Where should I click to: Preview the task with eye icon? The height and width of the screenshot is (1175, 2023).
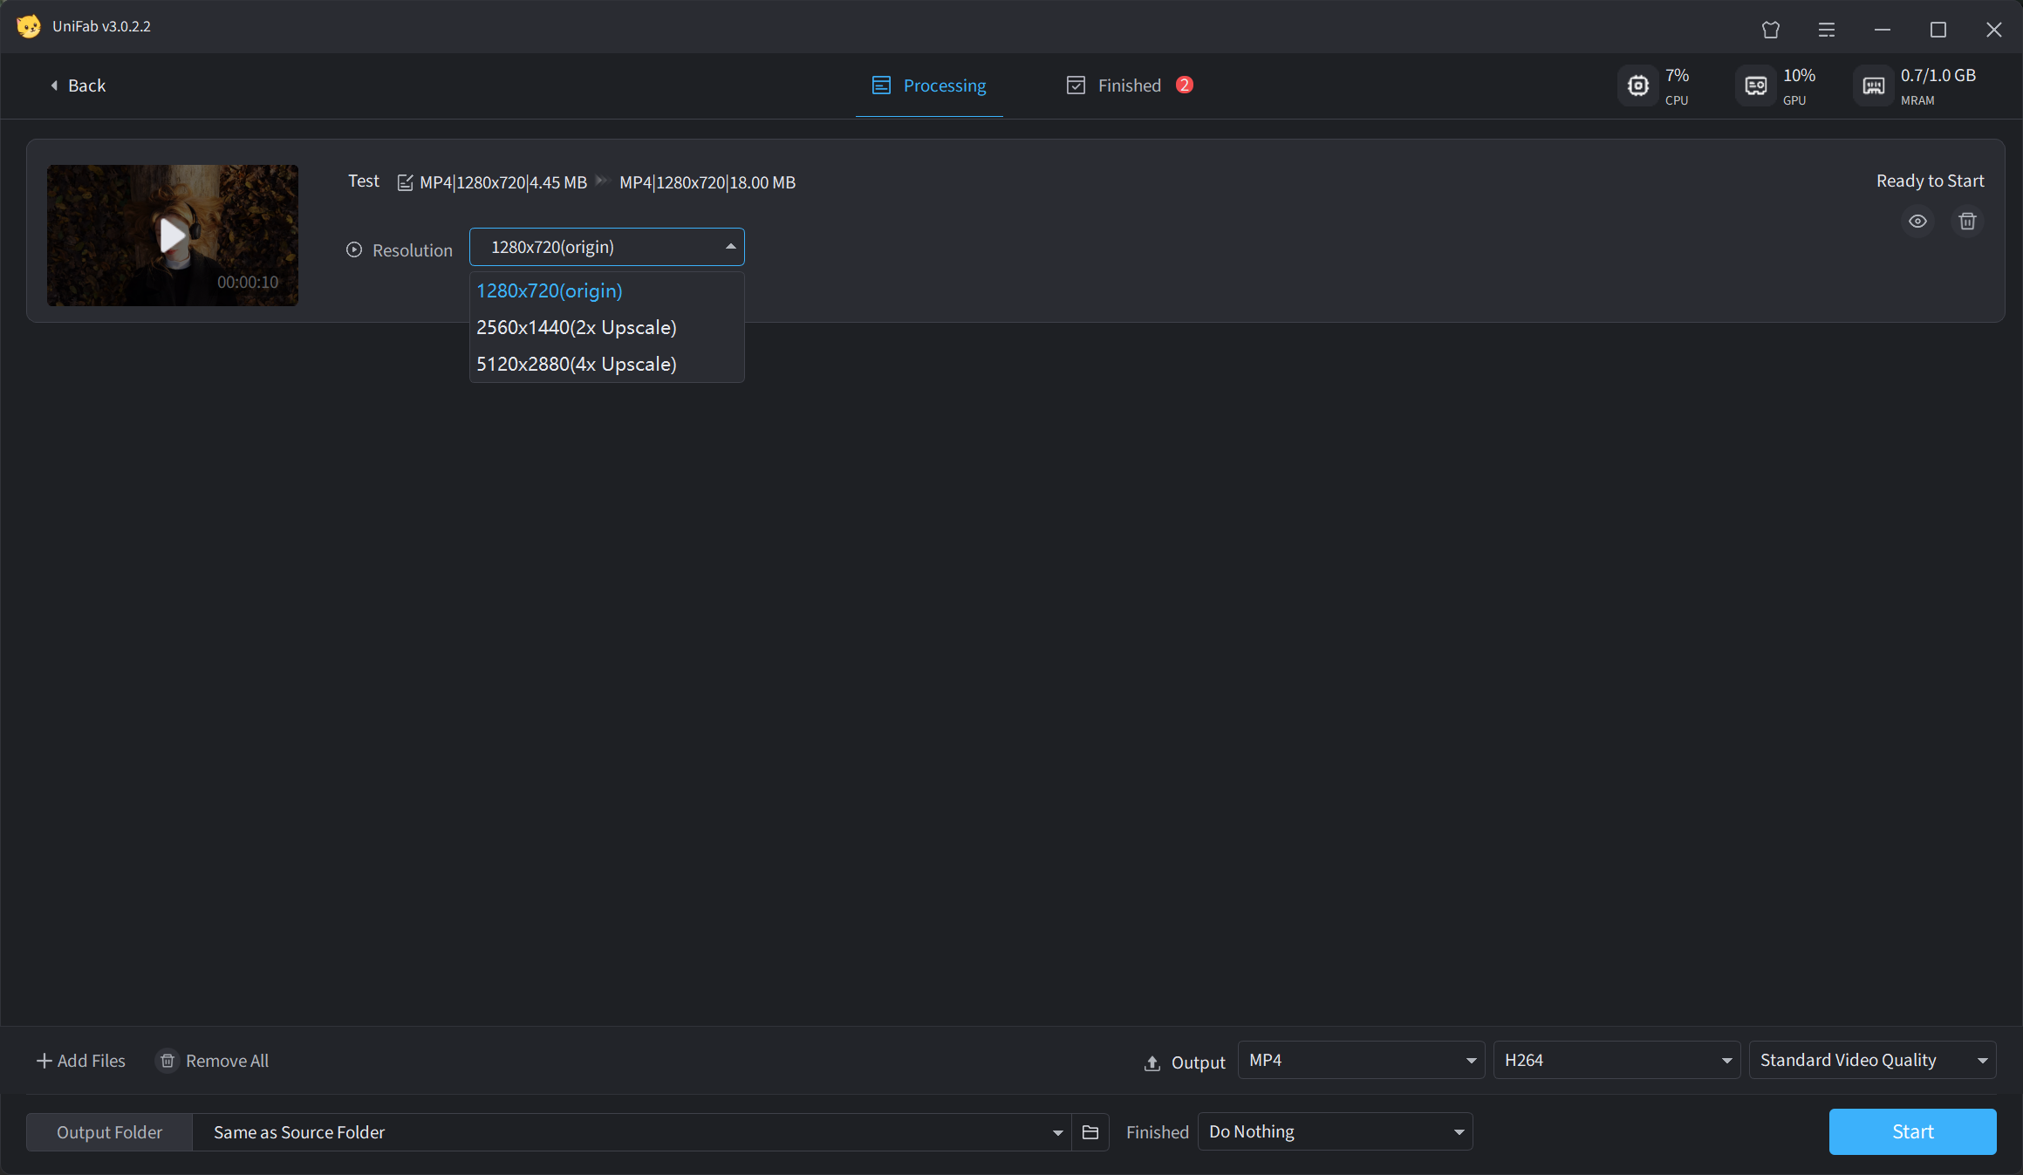[1917, 221]
